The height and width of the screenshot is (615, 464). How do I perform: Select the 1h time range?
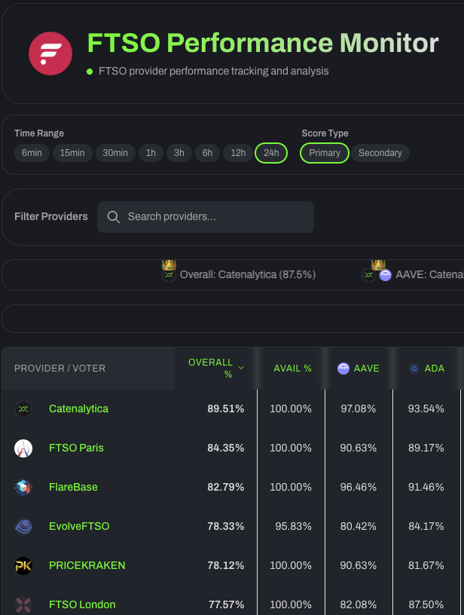coord(151,153)
